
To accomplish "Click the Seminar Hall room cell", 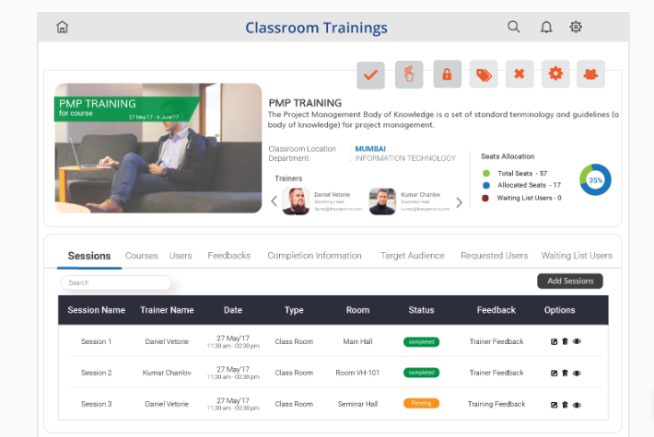I will 357,404.
